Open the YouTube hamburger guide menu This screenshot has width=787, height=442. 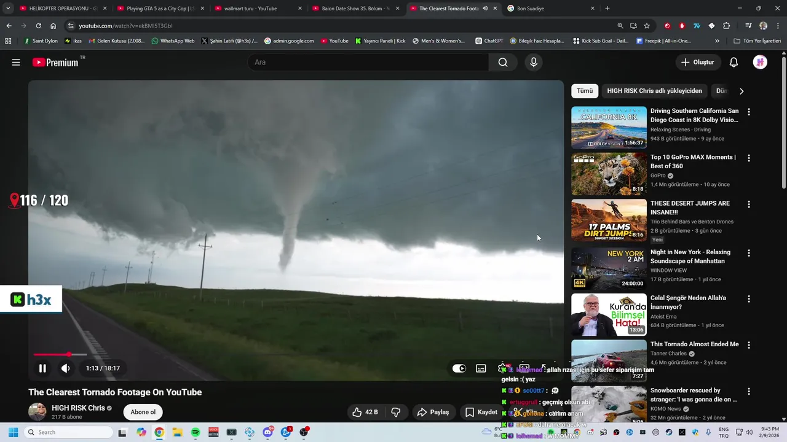[x=16, y=62]
